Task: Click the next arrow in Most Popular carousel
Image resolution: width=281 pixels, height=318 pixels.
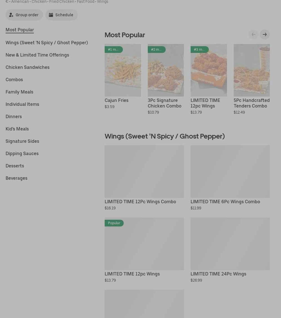Action: [x=264, y=35]
